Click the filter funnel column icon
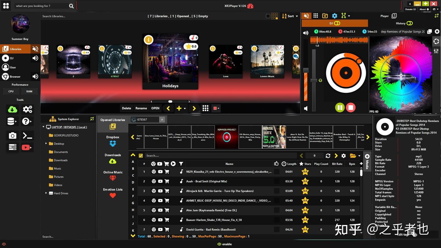Screen dimensions: 441x248 point(181,164)
